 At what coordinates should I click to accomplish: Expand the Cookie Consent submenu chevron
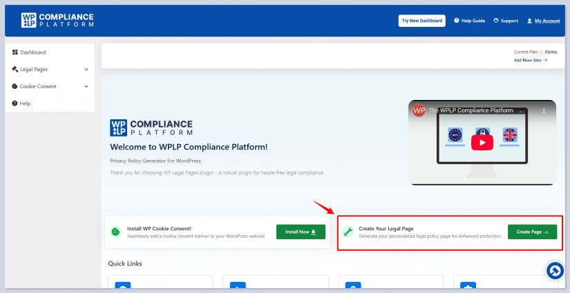86,87
